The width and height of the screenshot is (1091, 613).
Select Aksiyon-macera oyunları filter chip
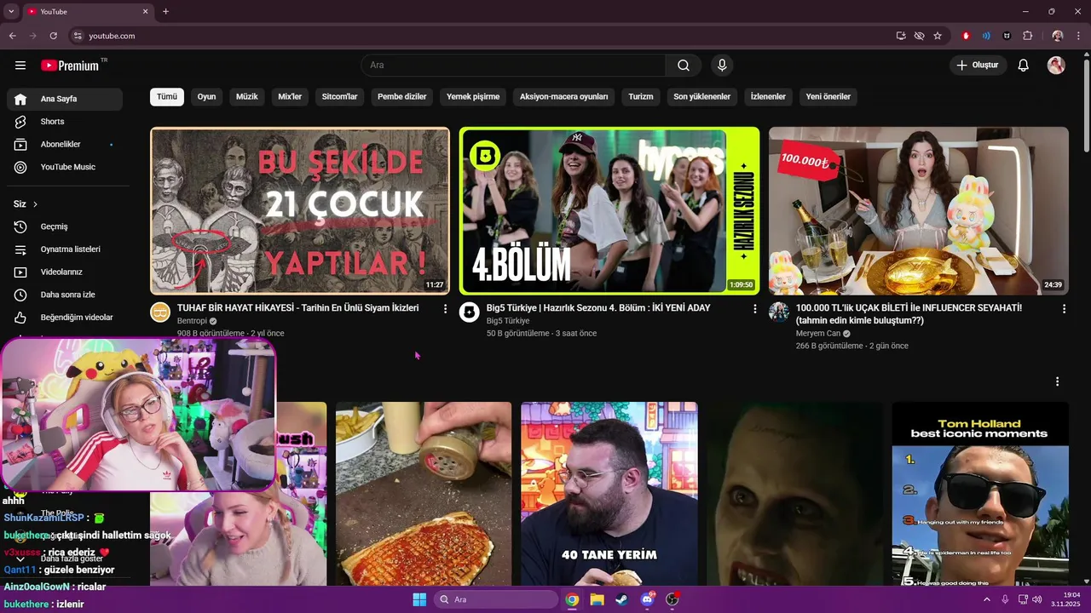pos(564,97)
